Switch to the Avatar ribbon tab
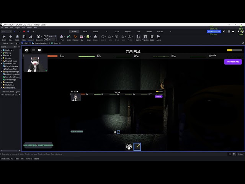Image resolution: width=245 pixels, height=184 pixels. click(96, 31)
